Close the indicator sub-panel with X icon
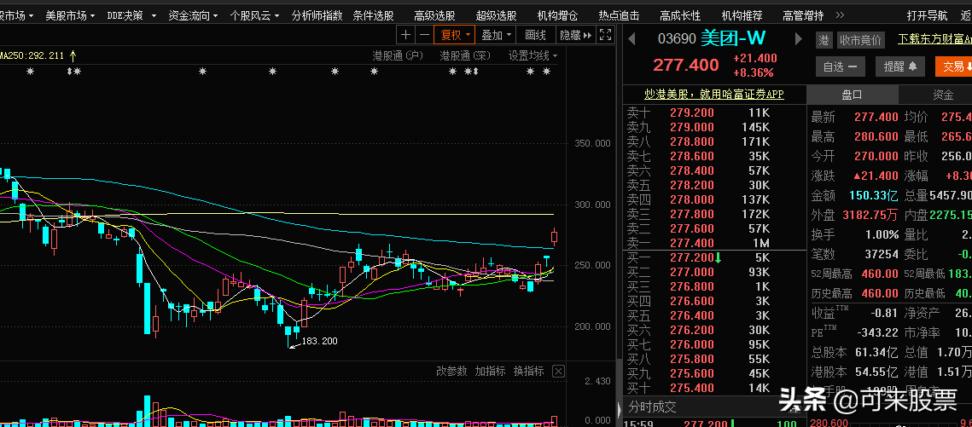Image resolution: width=972 pixels, height=427 pixels. coord(558,372)
